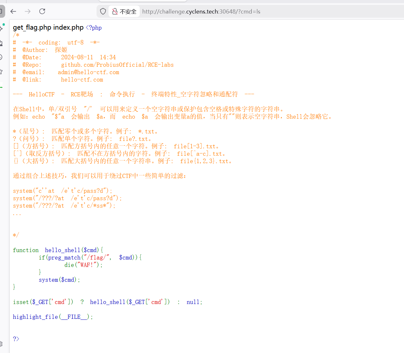
Task: Click the @Author 探姬 line
Action: pos(40,50)
